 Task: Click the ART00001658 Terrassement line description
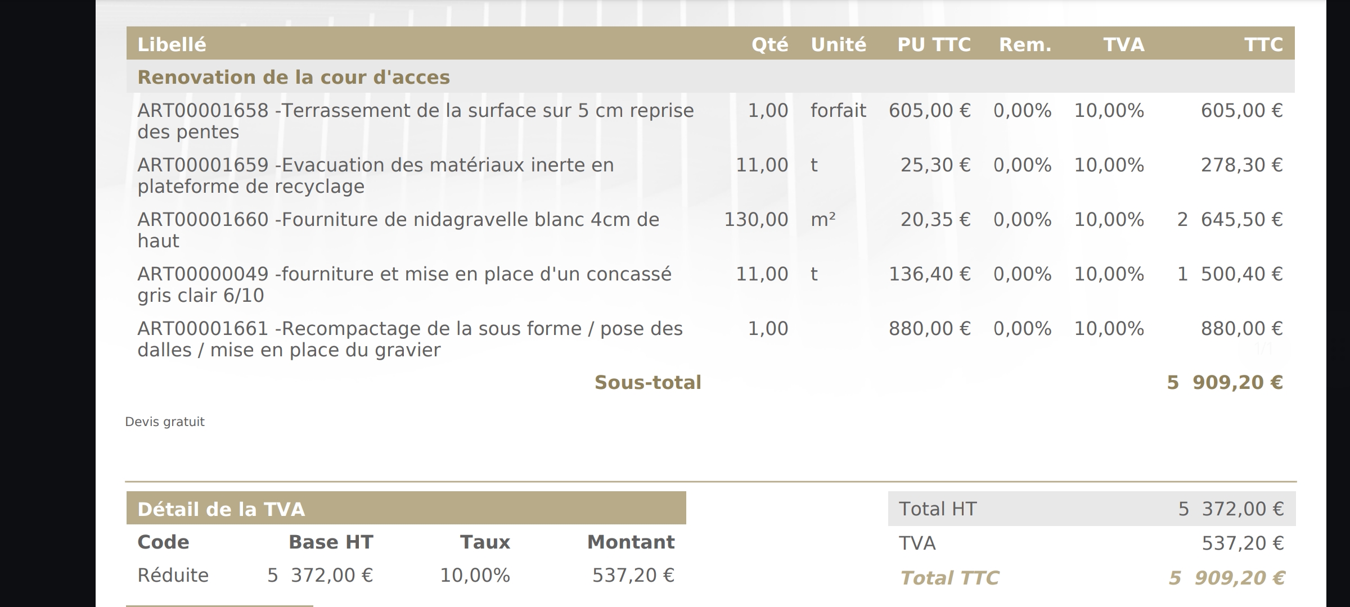(415, 121)
